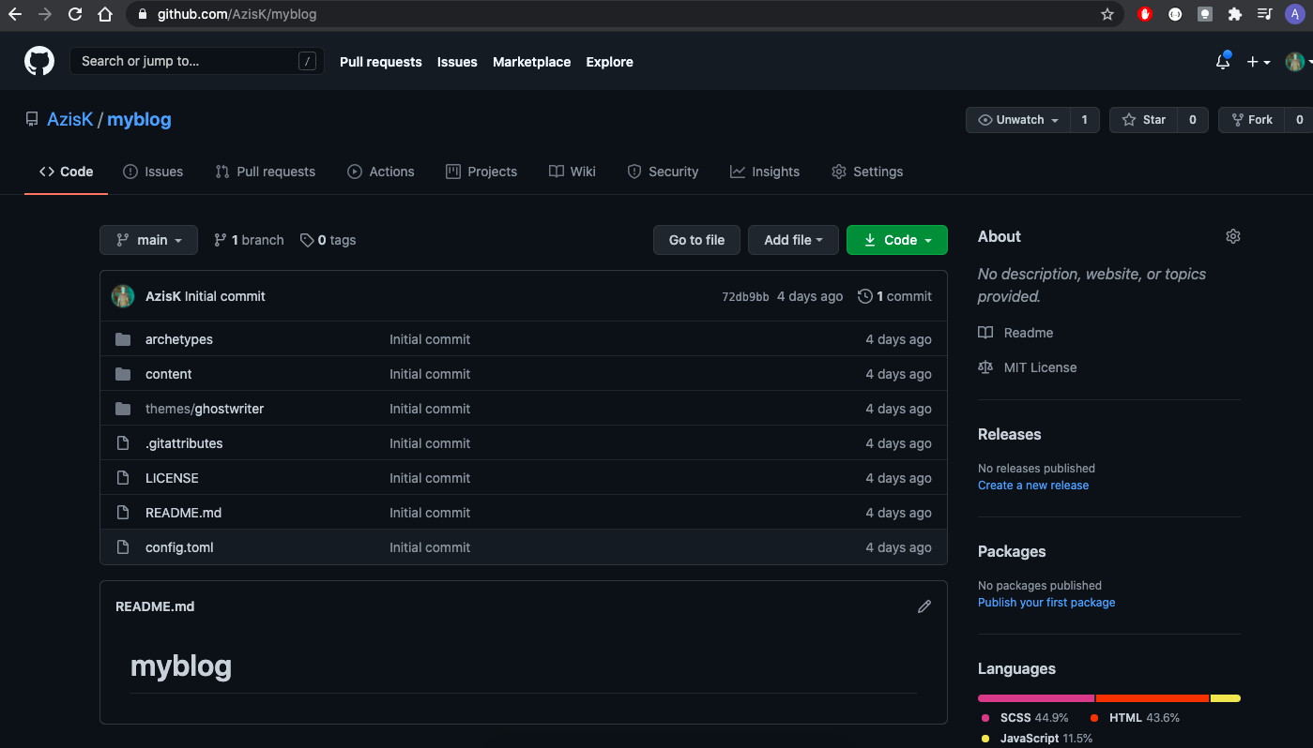
Task: Open notifications bell icon
Action: click(x=1222, y=62)
